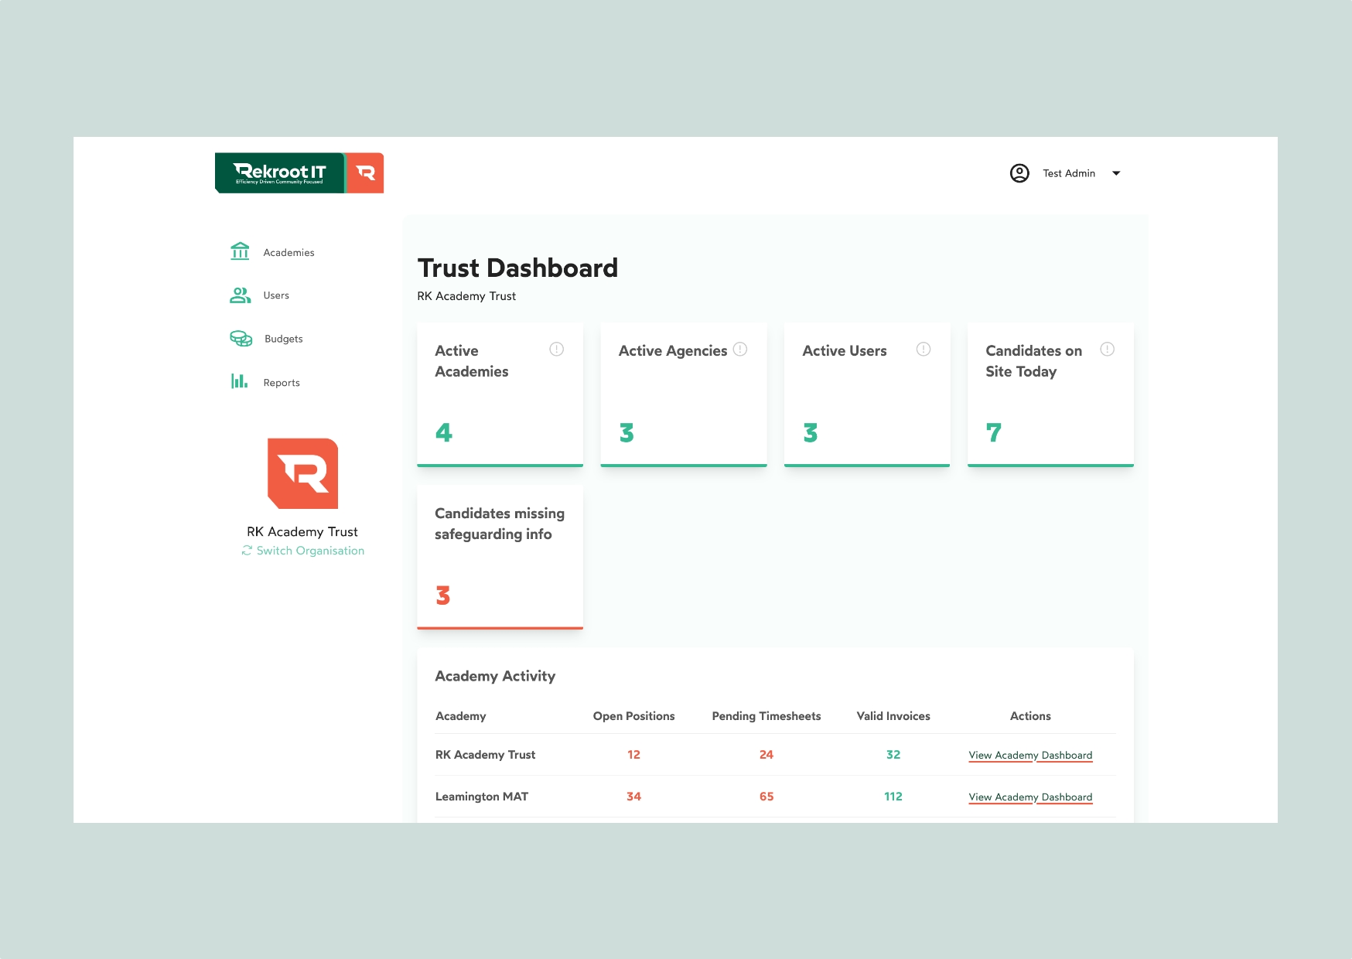Open the Academies menu item

[288, 252]
